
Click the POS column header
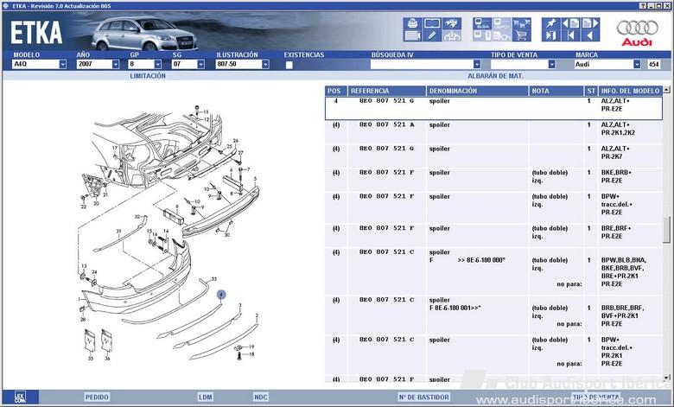point(336,91)
